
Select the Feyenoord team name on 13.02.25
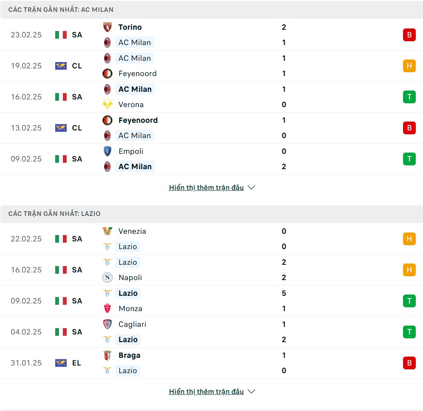coord(138,120)
